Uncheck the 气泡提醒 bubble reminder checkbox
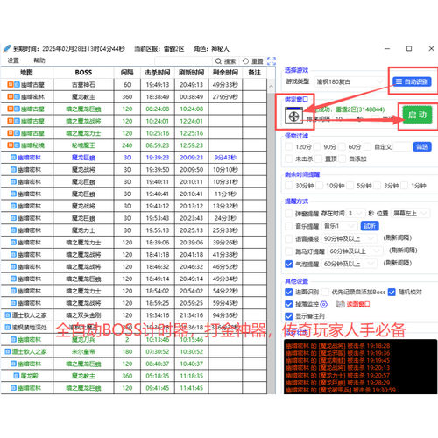Image resolution: width=438 pixels, height=438 pixels. (288, 264)
